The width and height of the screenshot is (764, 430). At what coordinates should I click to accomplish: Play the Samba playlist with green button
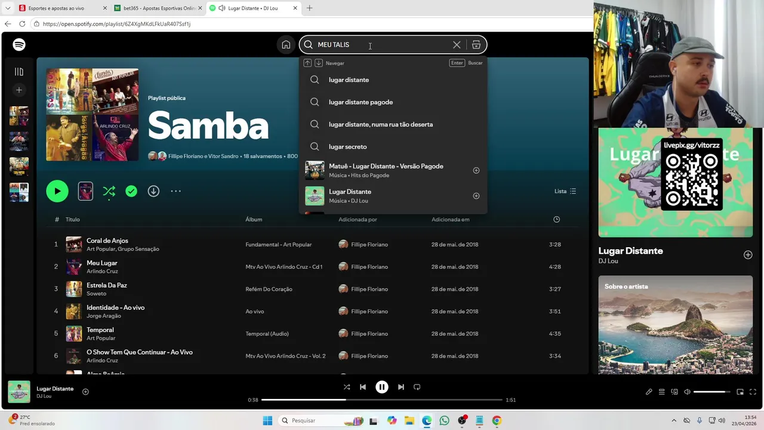click(57, 191)
